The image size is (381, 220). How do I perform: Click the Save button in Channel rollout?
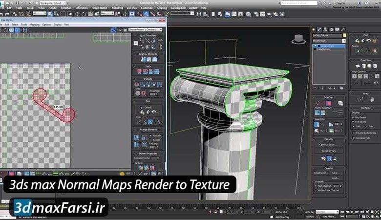click(335, 173)
